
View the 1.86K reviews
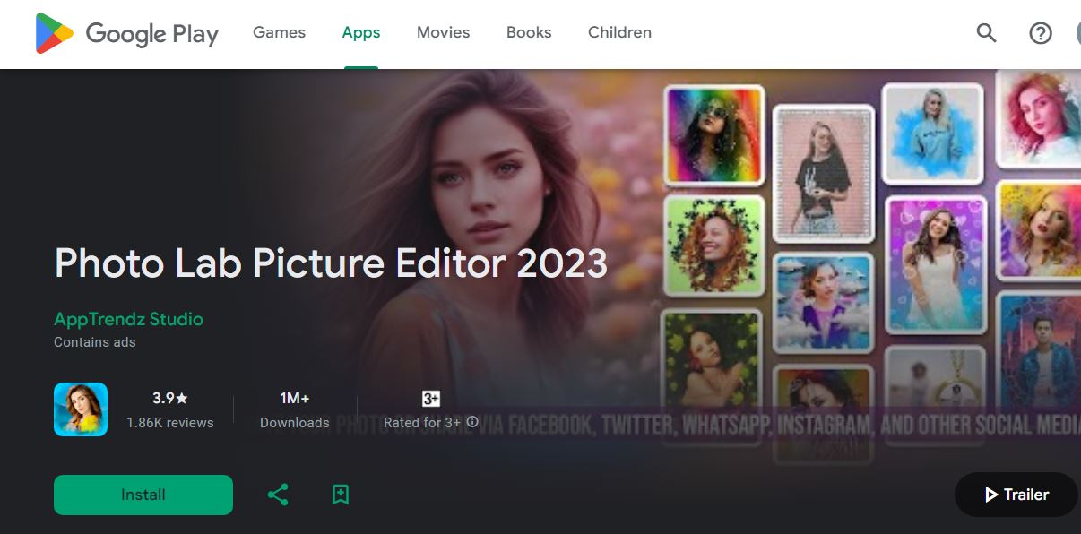click(x=169, y=422)
